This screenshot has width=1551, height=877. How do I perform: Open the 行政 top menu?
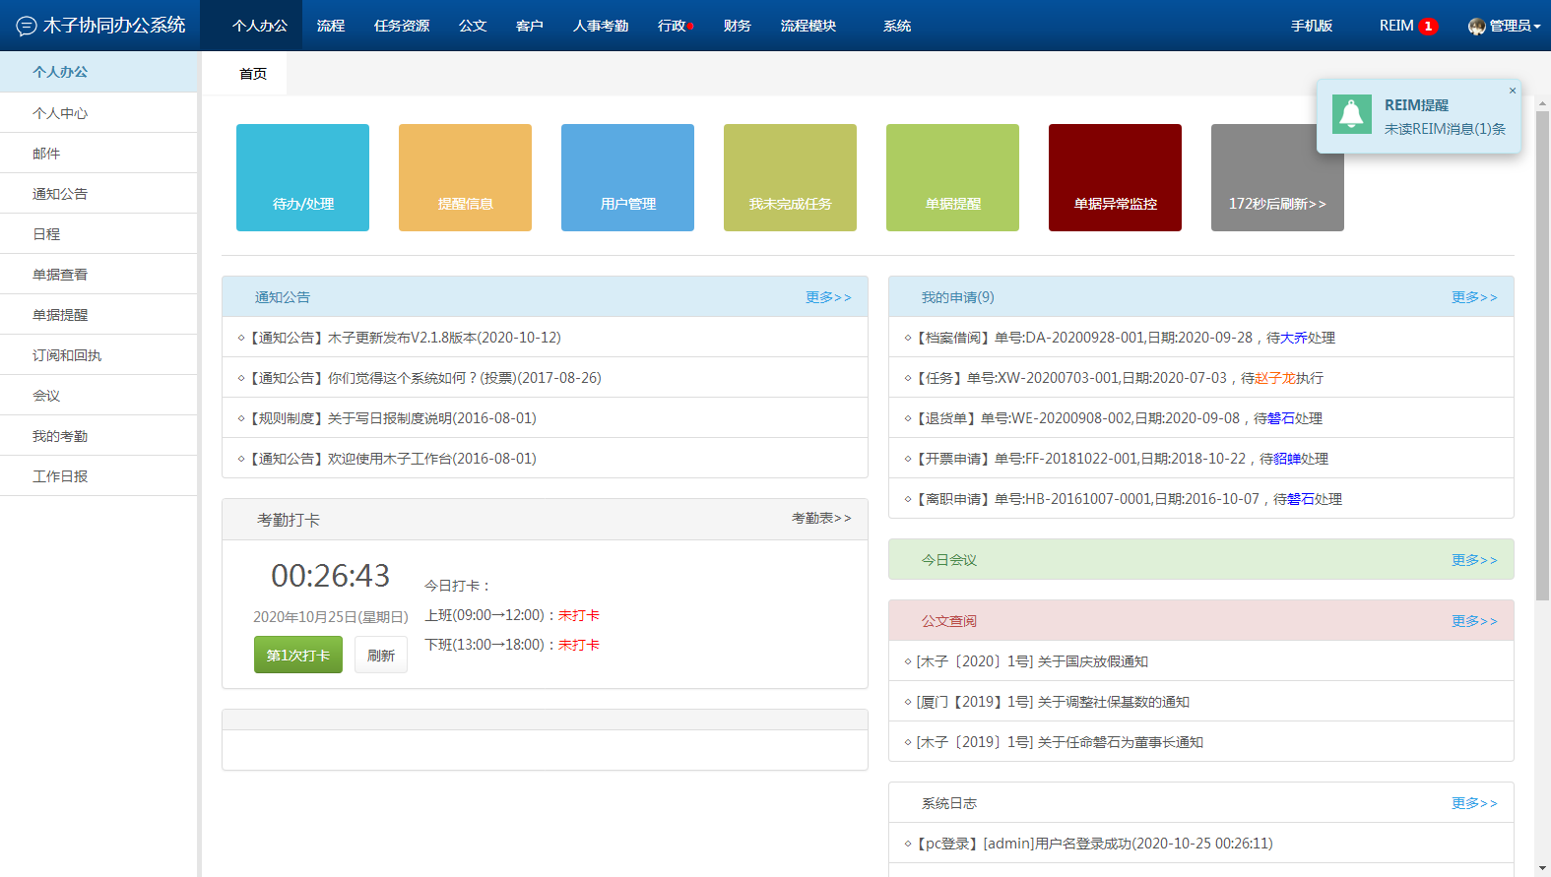[x=673, y=26]
